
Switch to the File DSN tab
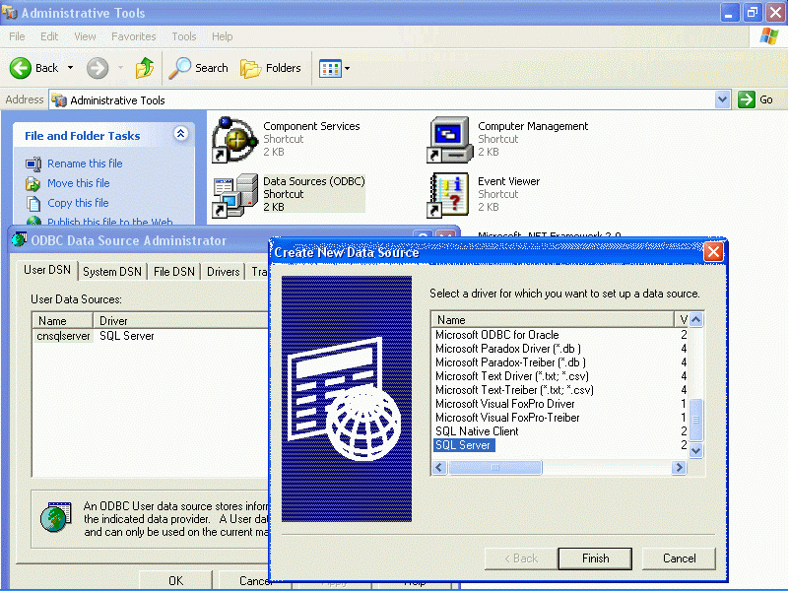tap(174, 272)
